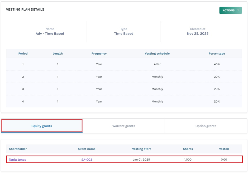Open shareholder Tania Jones link
Image resolution: width=248 pixels, height=173 pixels.
tap(17, 160)
